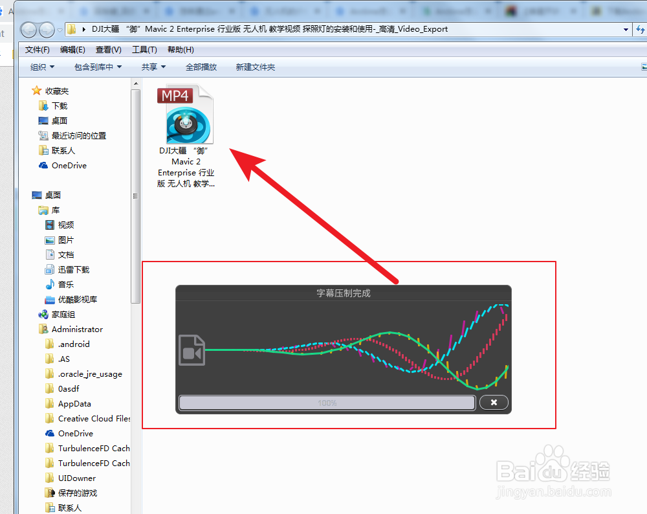Click the 迅雷下载 library icon
Image resolution: width=647 pixels, height=514 pixels.
tap(50, 269)
